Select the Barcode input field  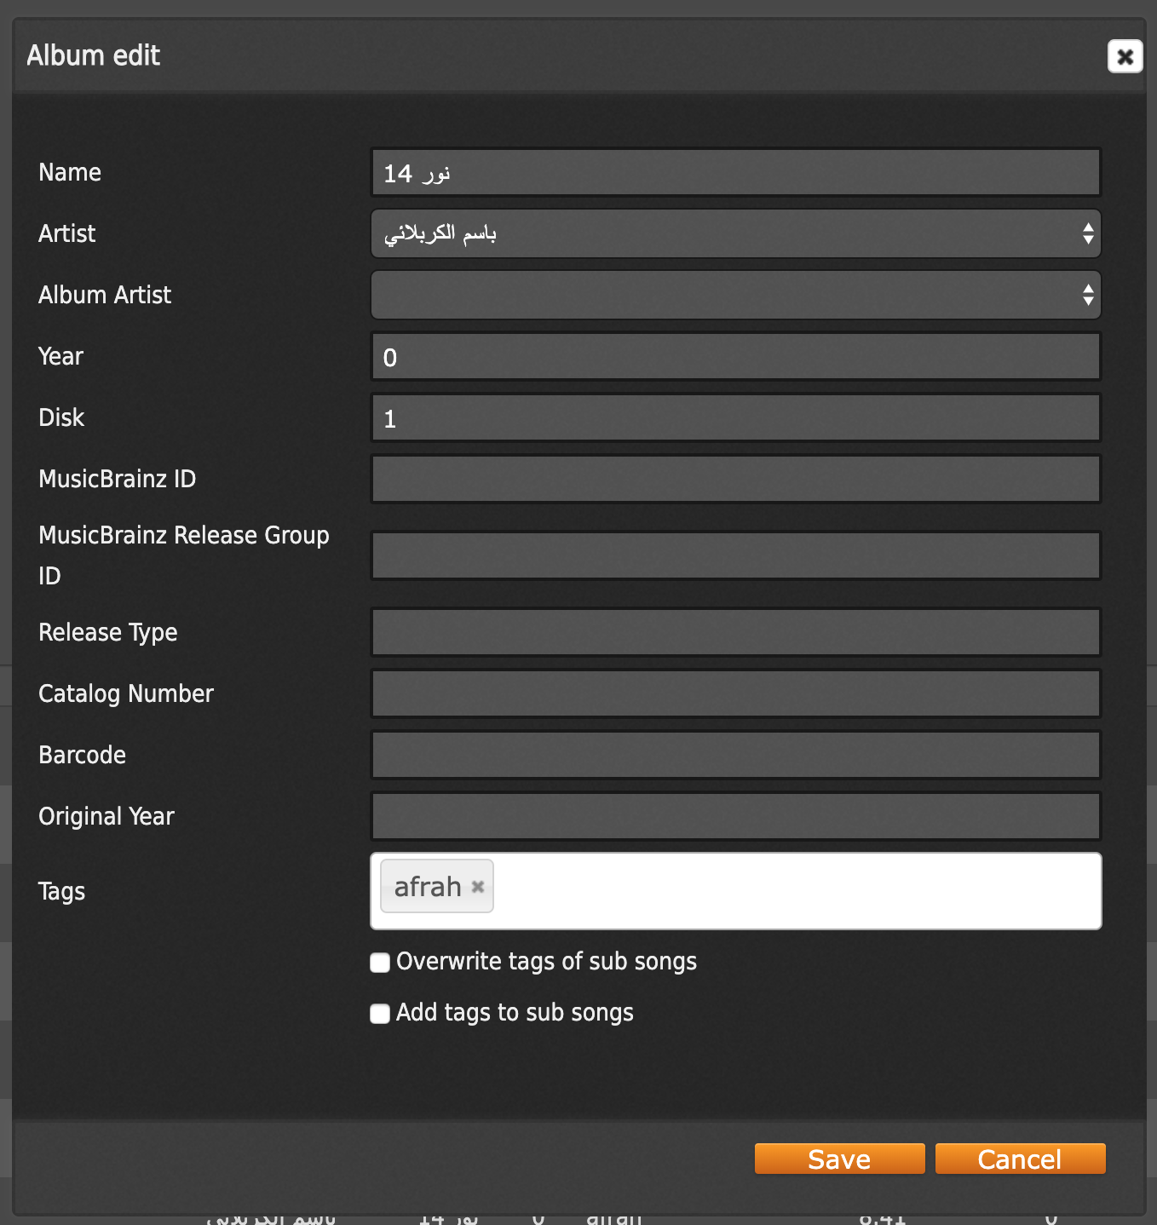point(735,755)
